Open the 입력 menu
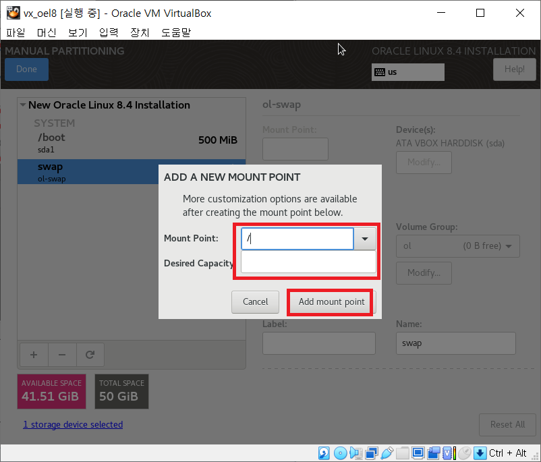 click(109, 32)
